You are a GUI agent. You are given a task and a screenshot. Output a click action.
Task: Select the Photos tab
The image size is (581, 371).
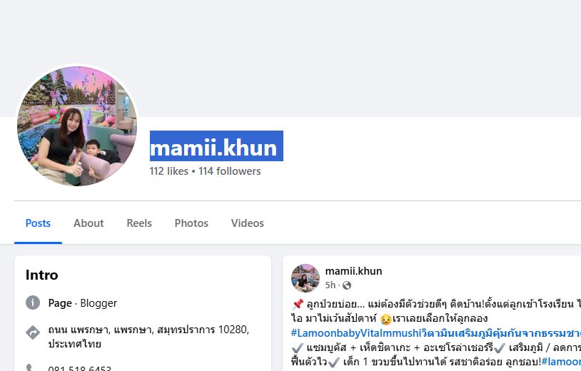(191, 223)
